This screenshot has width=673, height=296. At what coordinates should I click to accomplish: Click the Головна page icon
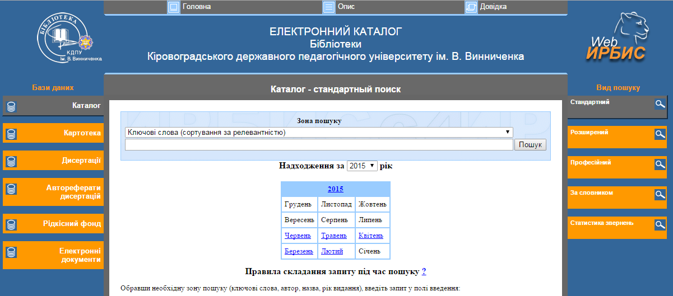pyautogui.click(x=174, y=7)
